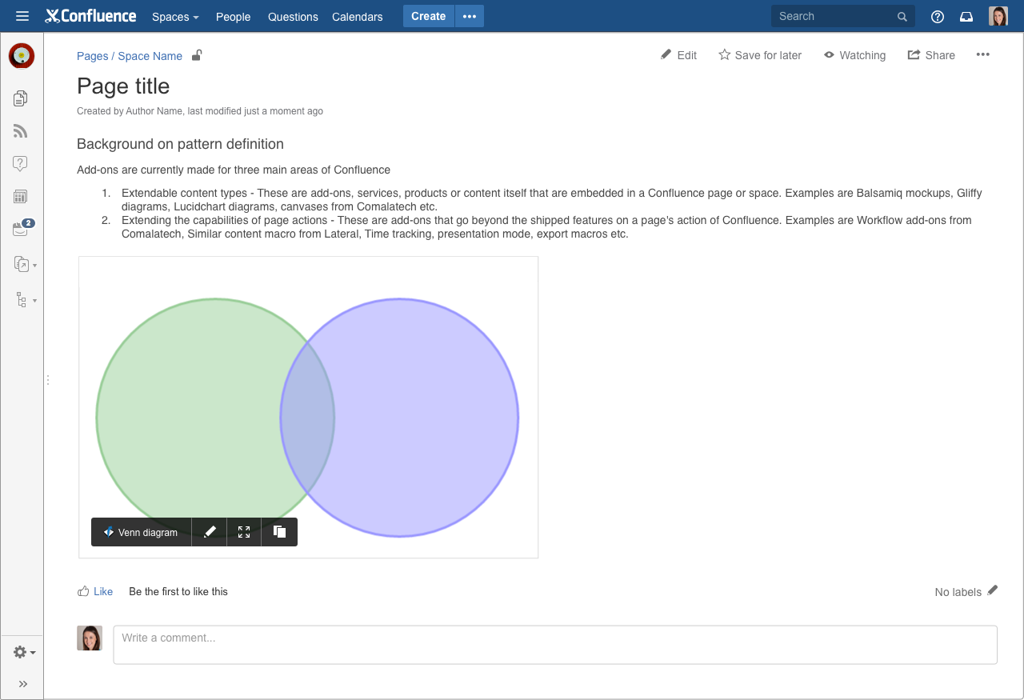
Task: Click the pencil edit icon on diagram toolbar
Action: (210, 532)
